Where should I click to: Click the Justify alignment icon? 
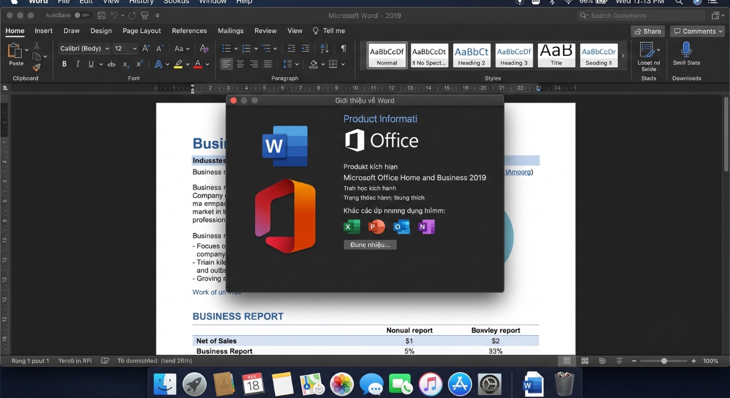(267, 64)
